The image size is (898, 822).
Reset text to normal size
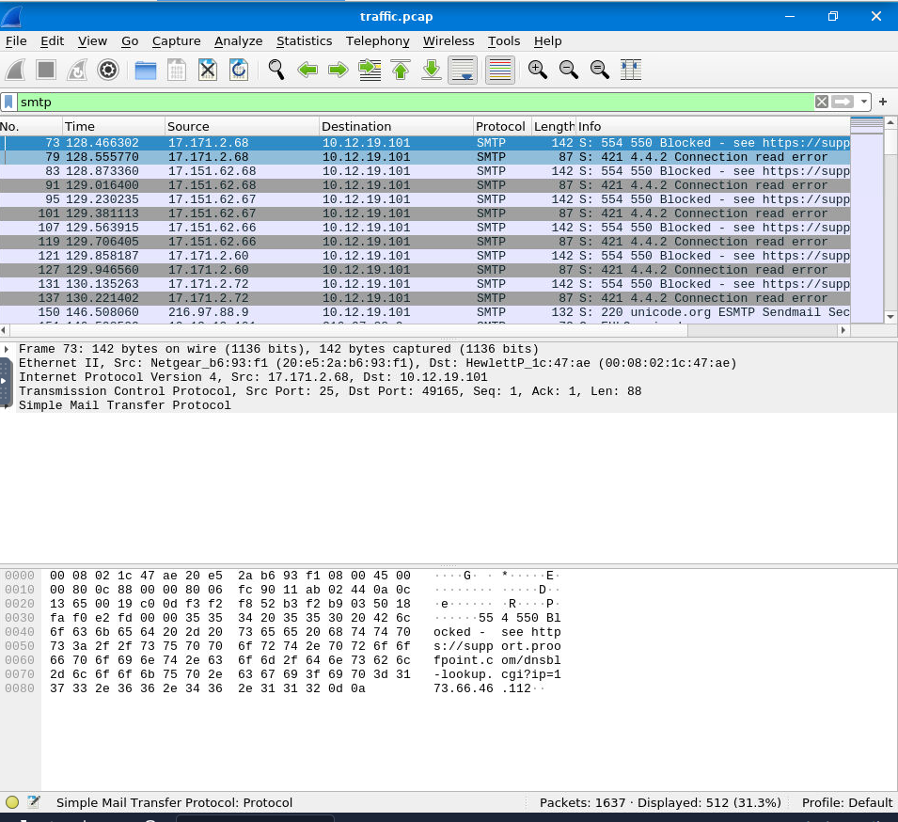pos(599,70)
